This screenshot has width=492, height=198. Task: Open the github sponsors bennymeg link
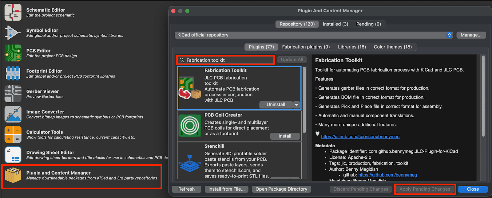coord(360,137)
